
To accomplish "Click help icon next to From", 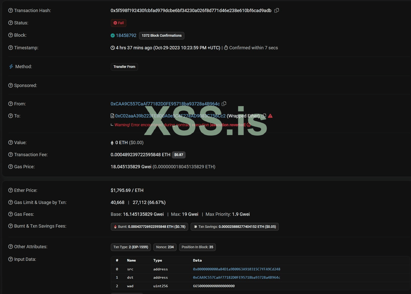I will click(x=11, y=104).
